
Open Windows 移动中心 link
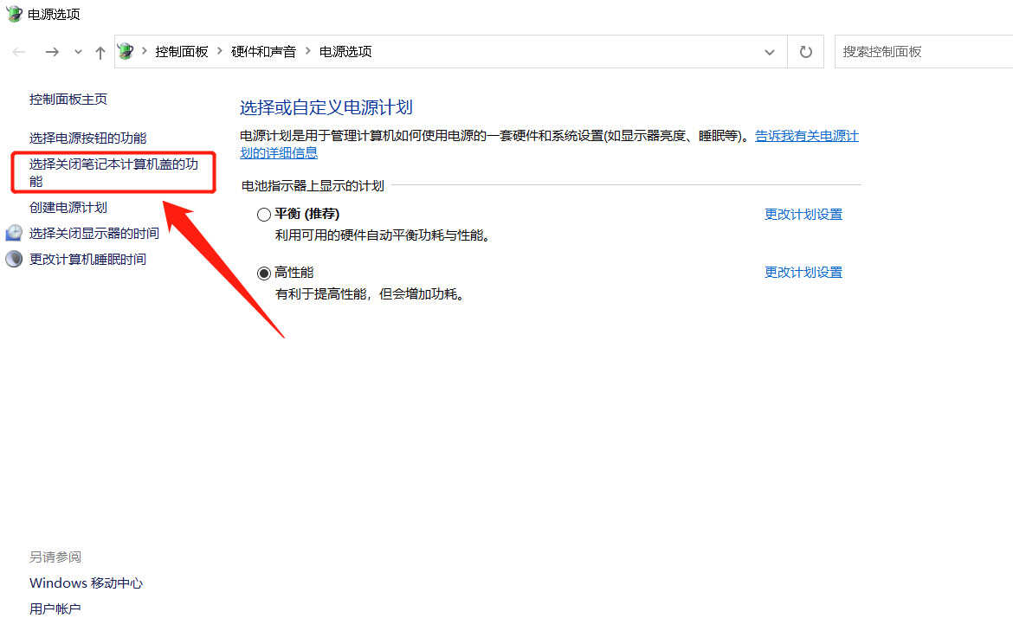86,583
